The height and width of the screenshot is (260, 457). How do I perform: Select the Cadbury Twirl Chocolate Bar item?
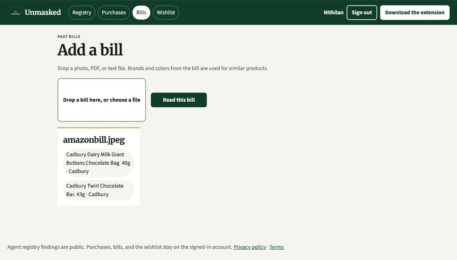pyautogui.click(x=99, y=190)
